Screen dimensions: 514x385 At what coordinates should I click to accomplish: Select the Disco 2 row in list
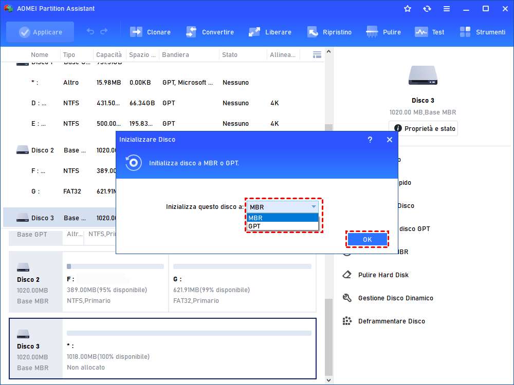coord(60,150)
